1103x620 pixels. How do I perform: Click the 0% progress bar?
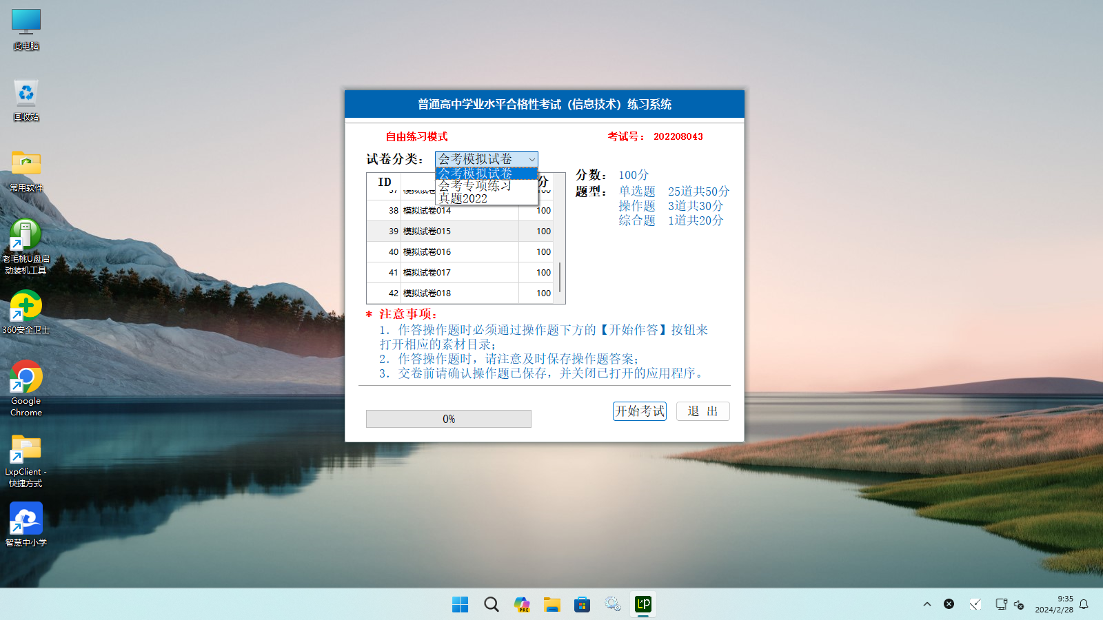(x=448, y=419)
